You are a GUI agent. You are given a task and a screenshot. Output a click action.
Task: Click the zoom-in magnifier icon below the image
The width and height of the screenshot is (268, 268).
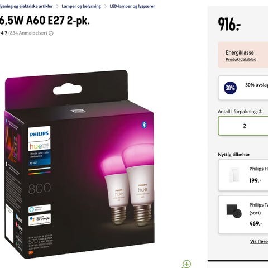[x=186, y=264]
